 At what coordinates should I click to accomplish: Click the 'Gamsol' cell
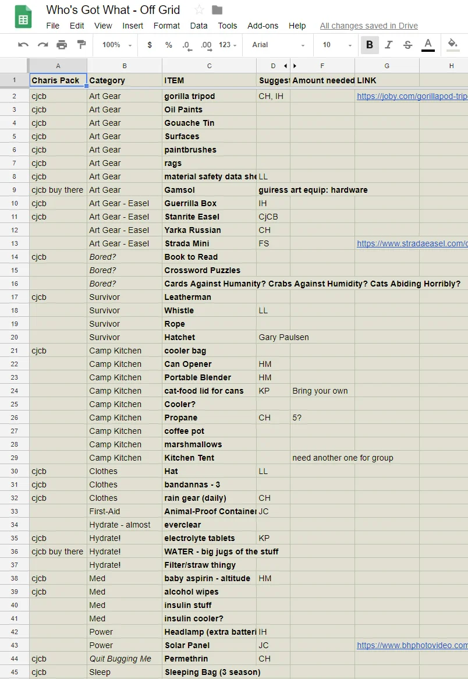(209, 190)
